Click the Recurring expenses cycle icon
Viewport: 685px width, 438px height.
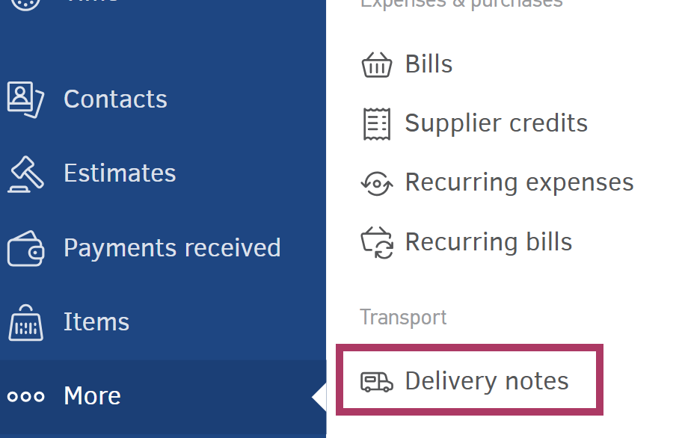(x=376, y=183)
